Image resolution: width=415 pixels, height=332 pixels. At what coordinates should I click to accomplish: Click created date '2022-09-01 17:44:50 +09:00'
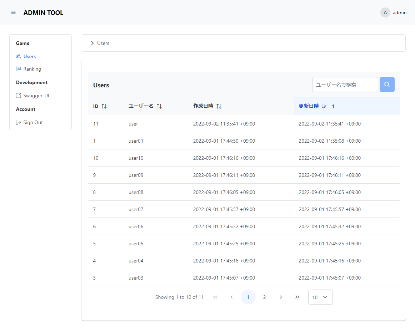(224, 141)
